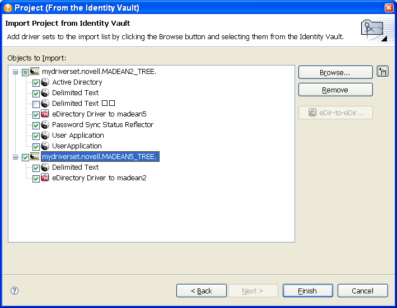Image resolution: width=397 pixels, height=308 pixels.
Task: Collapse the MADEAN2_TREE driver set node
Action: click(15, 72)
